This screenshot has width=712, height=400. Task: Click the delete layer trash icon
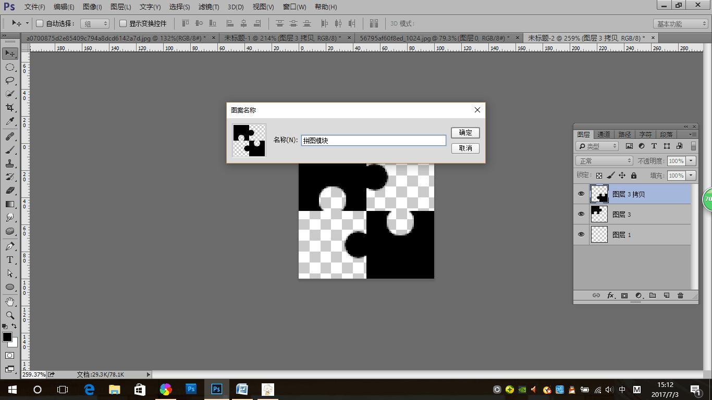(x=680, y=295)
